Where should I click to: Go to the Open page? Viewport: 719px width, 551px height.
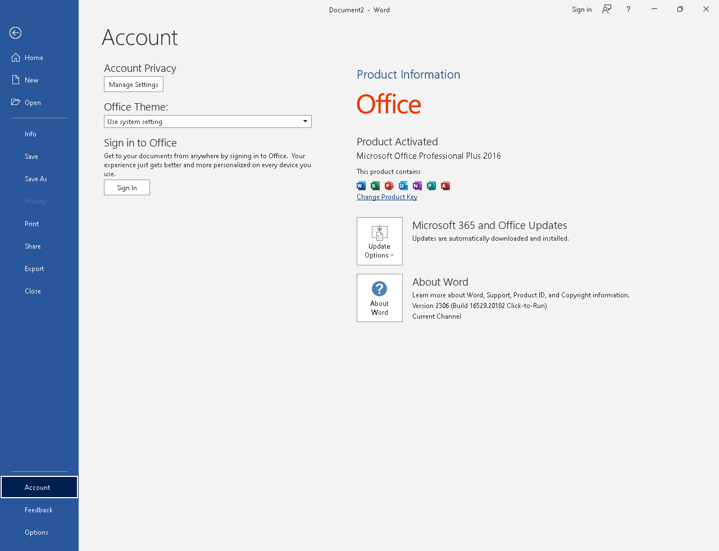pos(39,103)
